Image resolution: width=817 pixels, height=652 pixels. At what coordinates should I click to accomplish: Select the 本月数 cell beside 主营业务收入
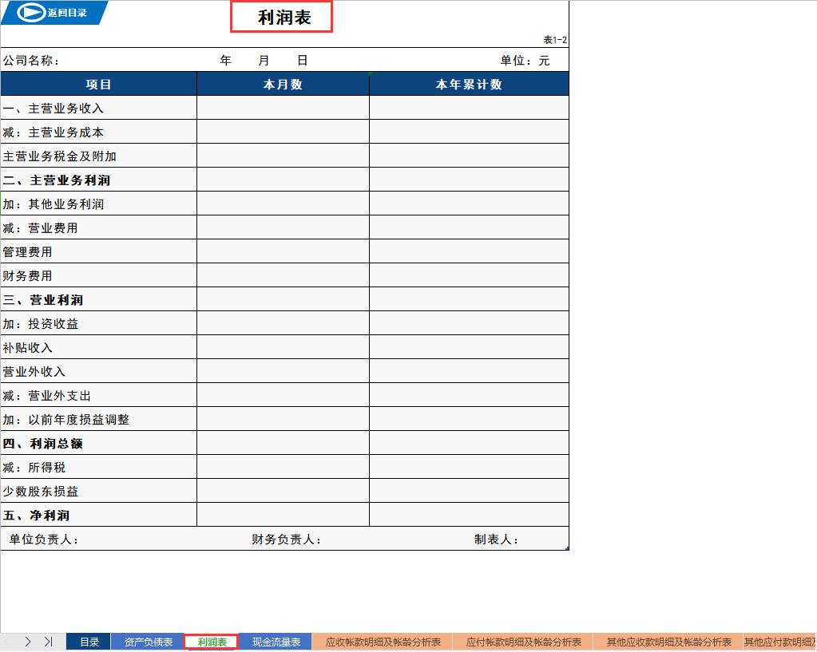[x=282, y=108]
